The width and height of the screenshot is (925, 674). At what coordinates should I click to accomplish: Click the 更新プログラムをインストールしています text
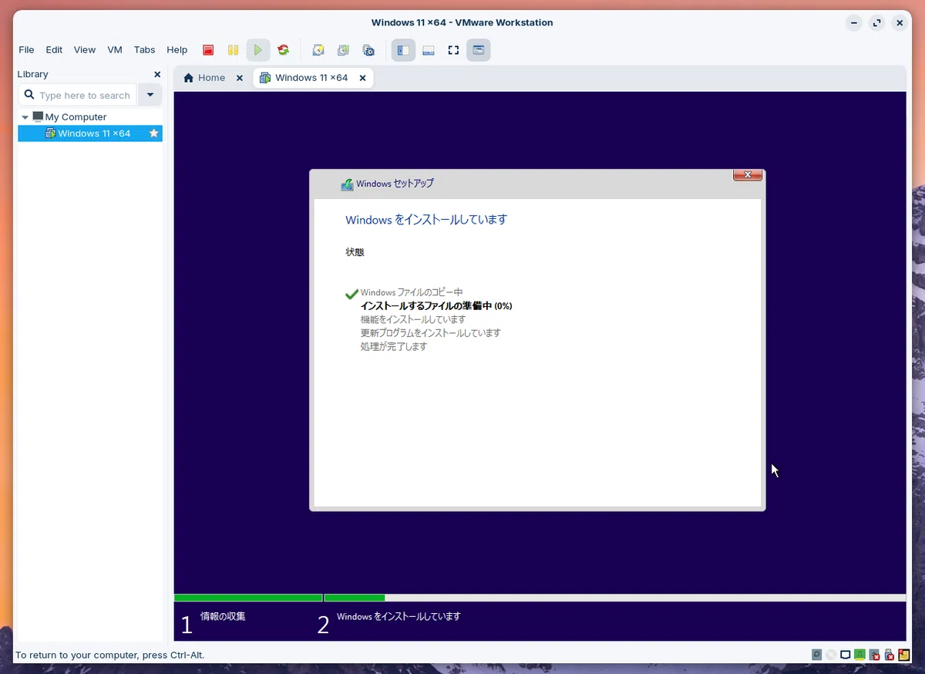430,333
